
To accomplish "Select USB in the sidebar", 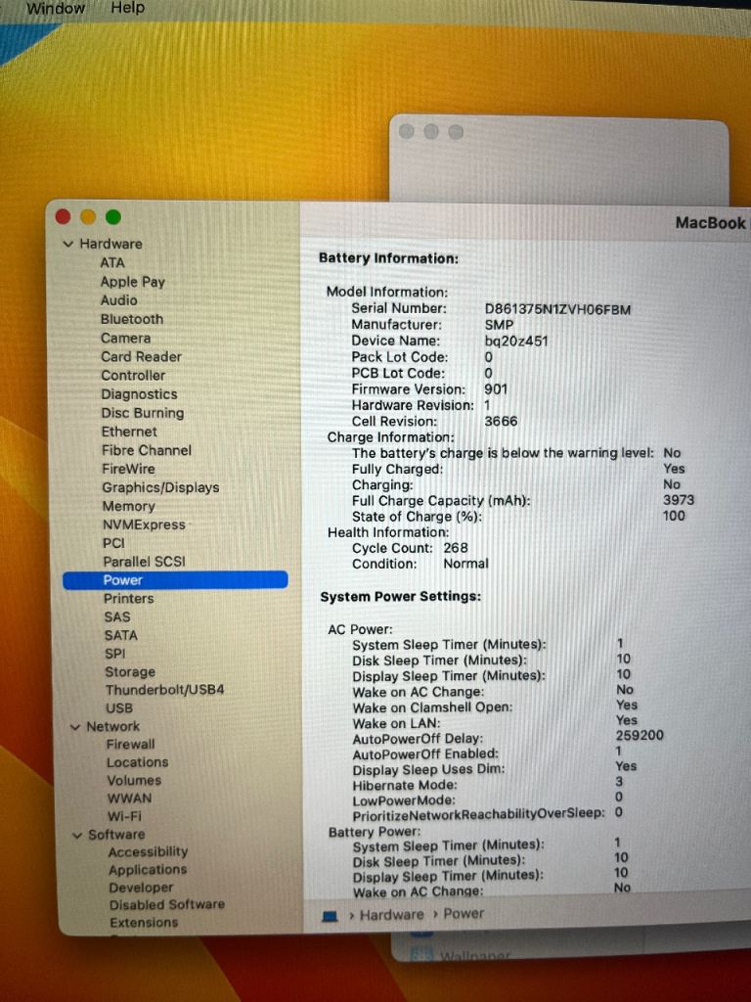I will [119, 708].
